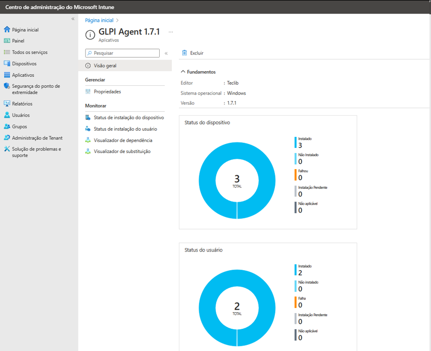Collapse the left navigation sidebar
This screenshot has height=351, width=431.
coord(73,19)
